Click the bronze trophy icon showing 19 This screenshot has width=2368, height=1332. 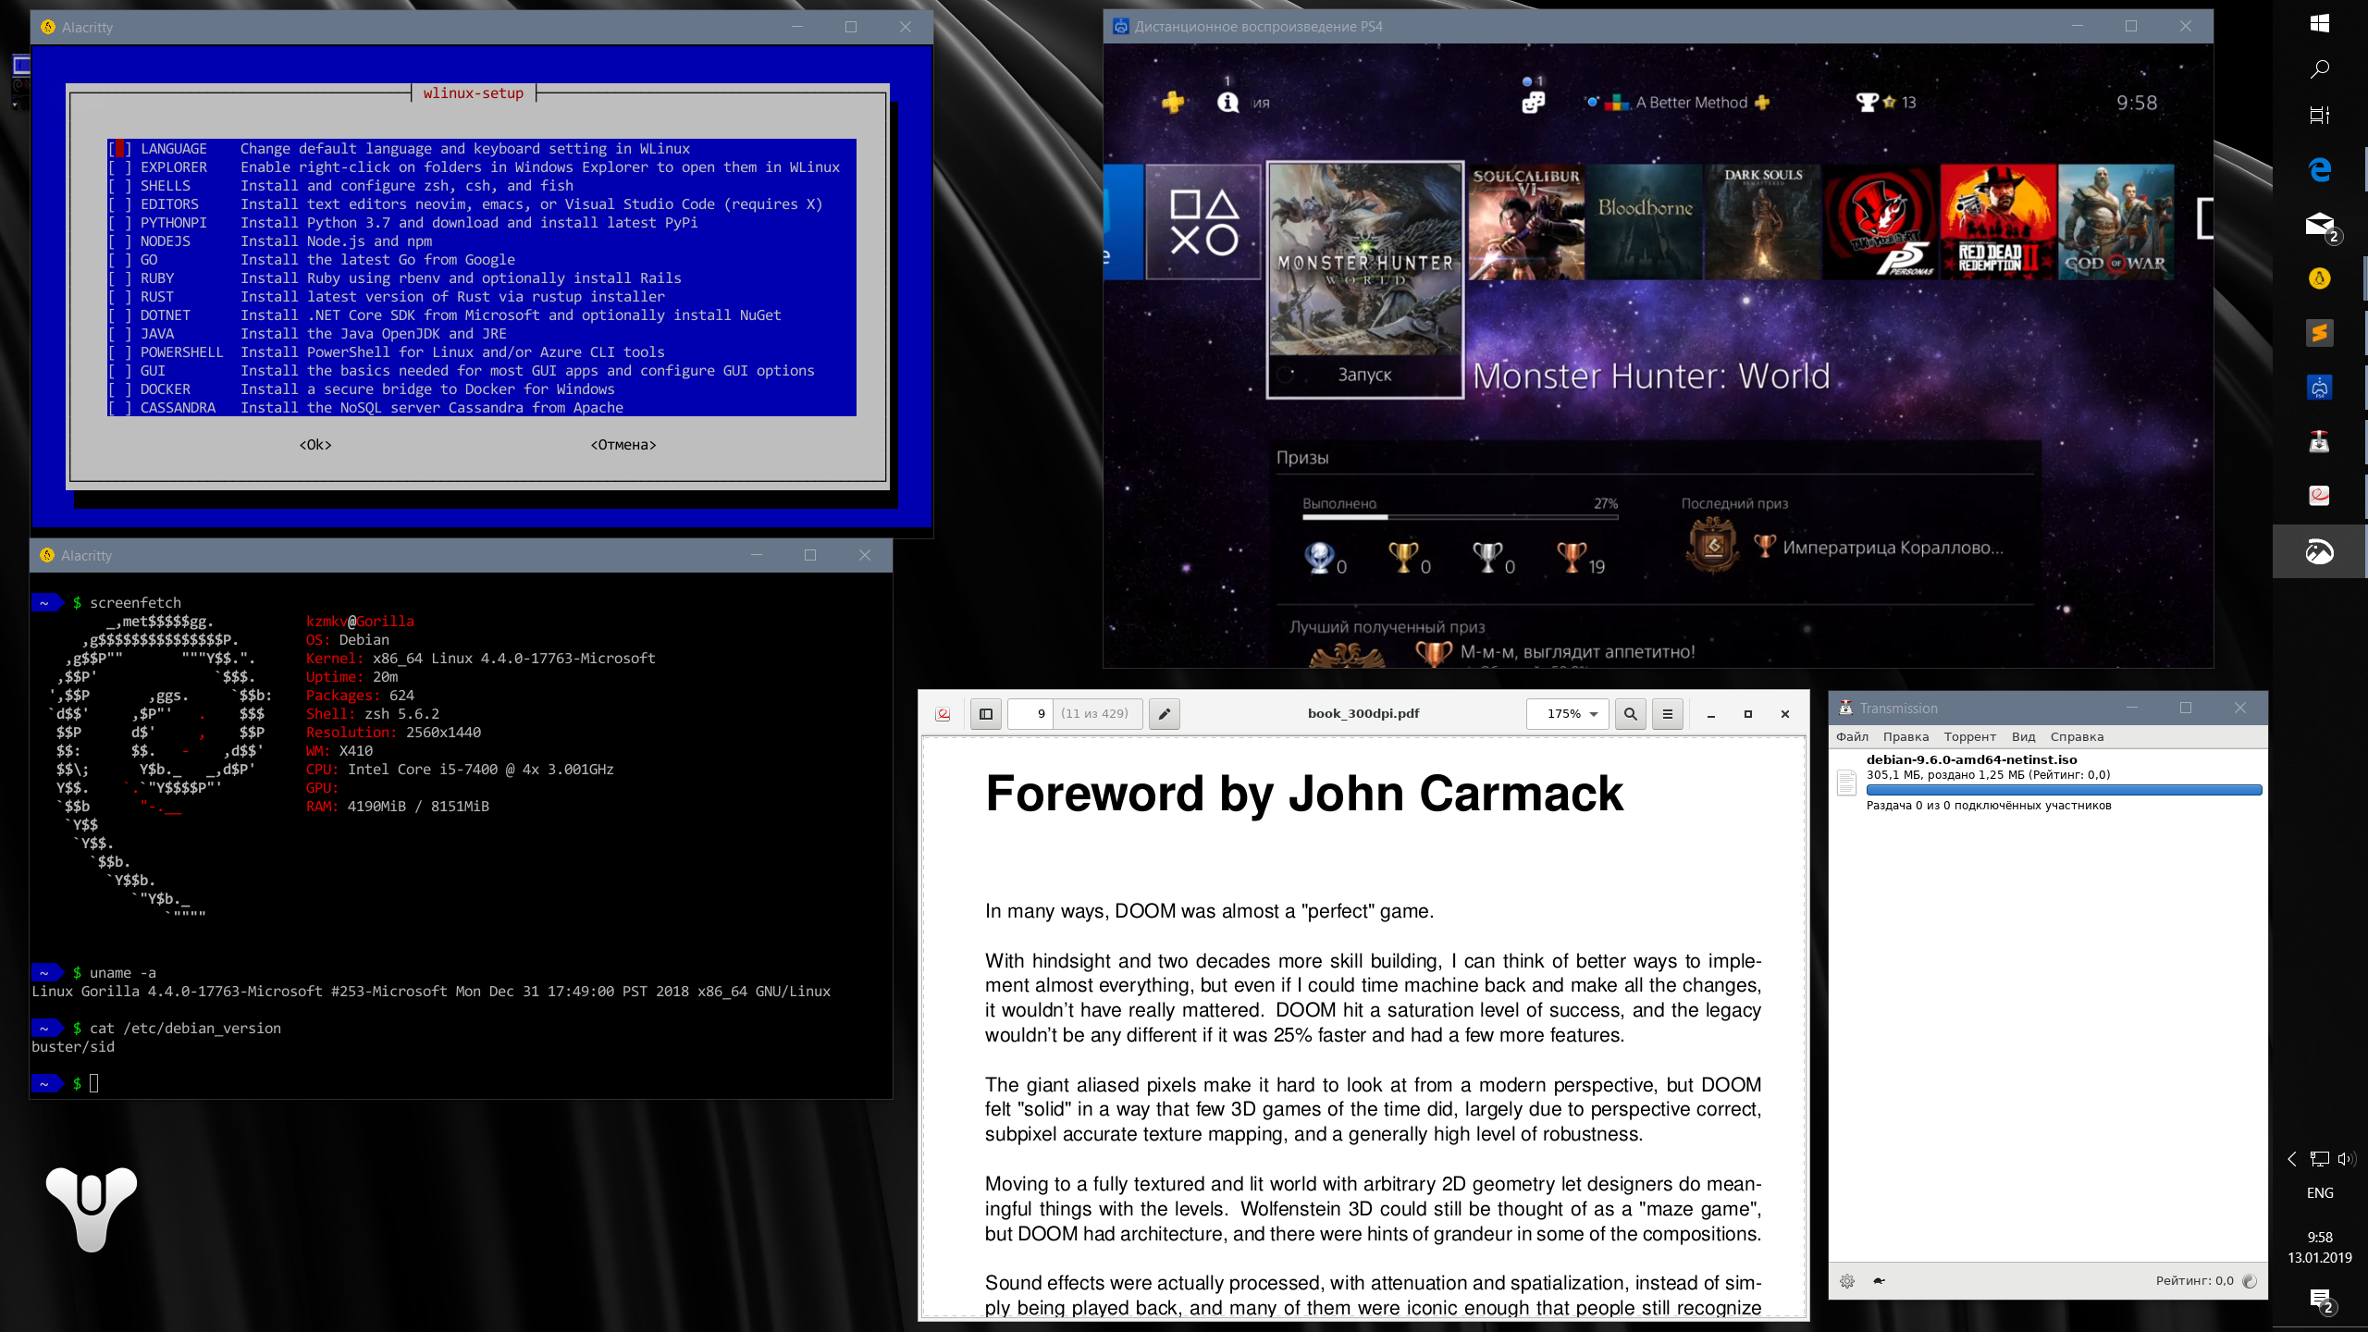point(1572,558)
